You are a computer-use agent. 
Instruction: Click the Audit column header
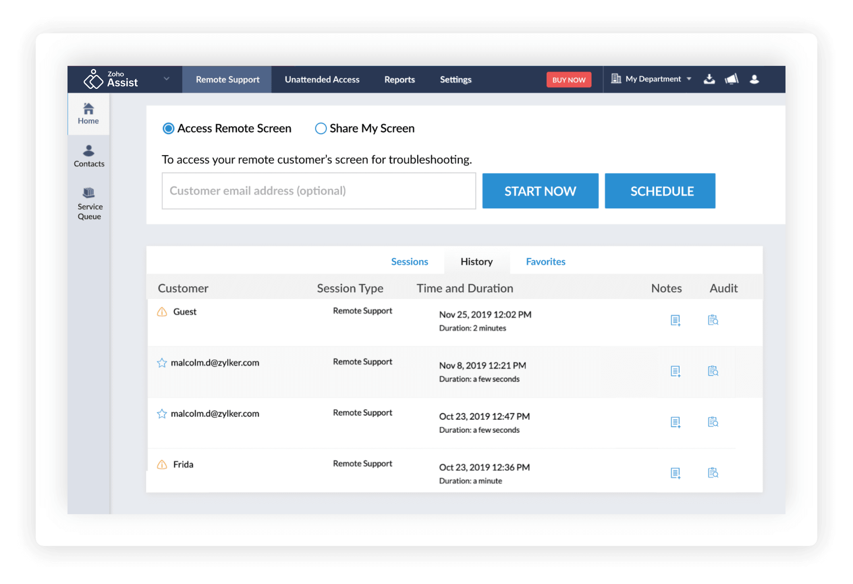click(x=724, y=288)
